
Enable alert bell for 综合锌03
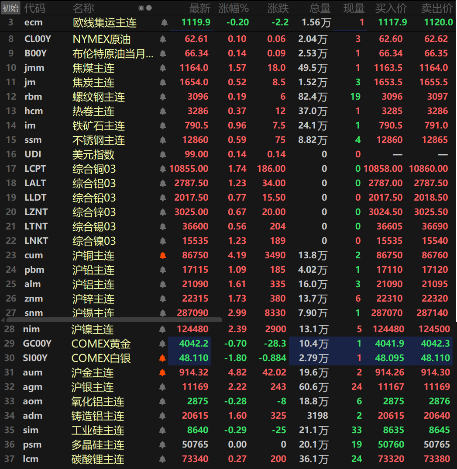(x=163, y=212)
